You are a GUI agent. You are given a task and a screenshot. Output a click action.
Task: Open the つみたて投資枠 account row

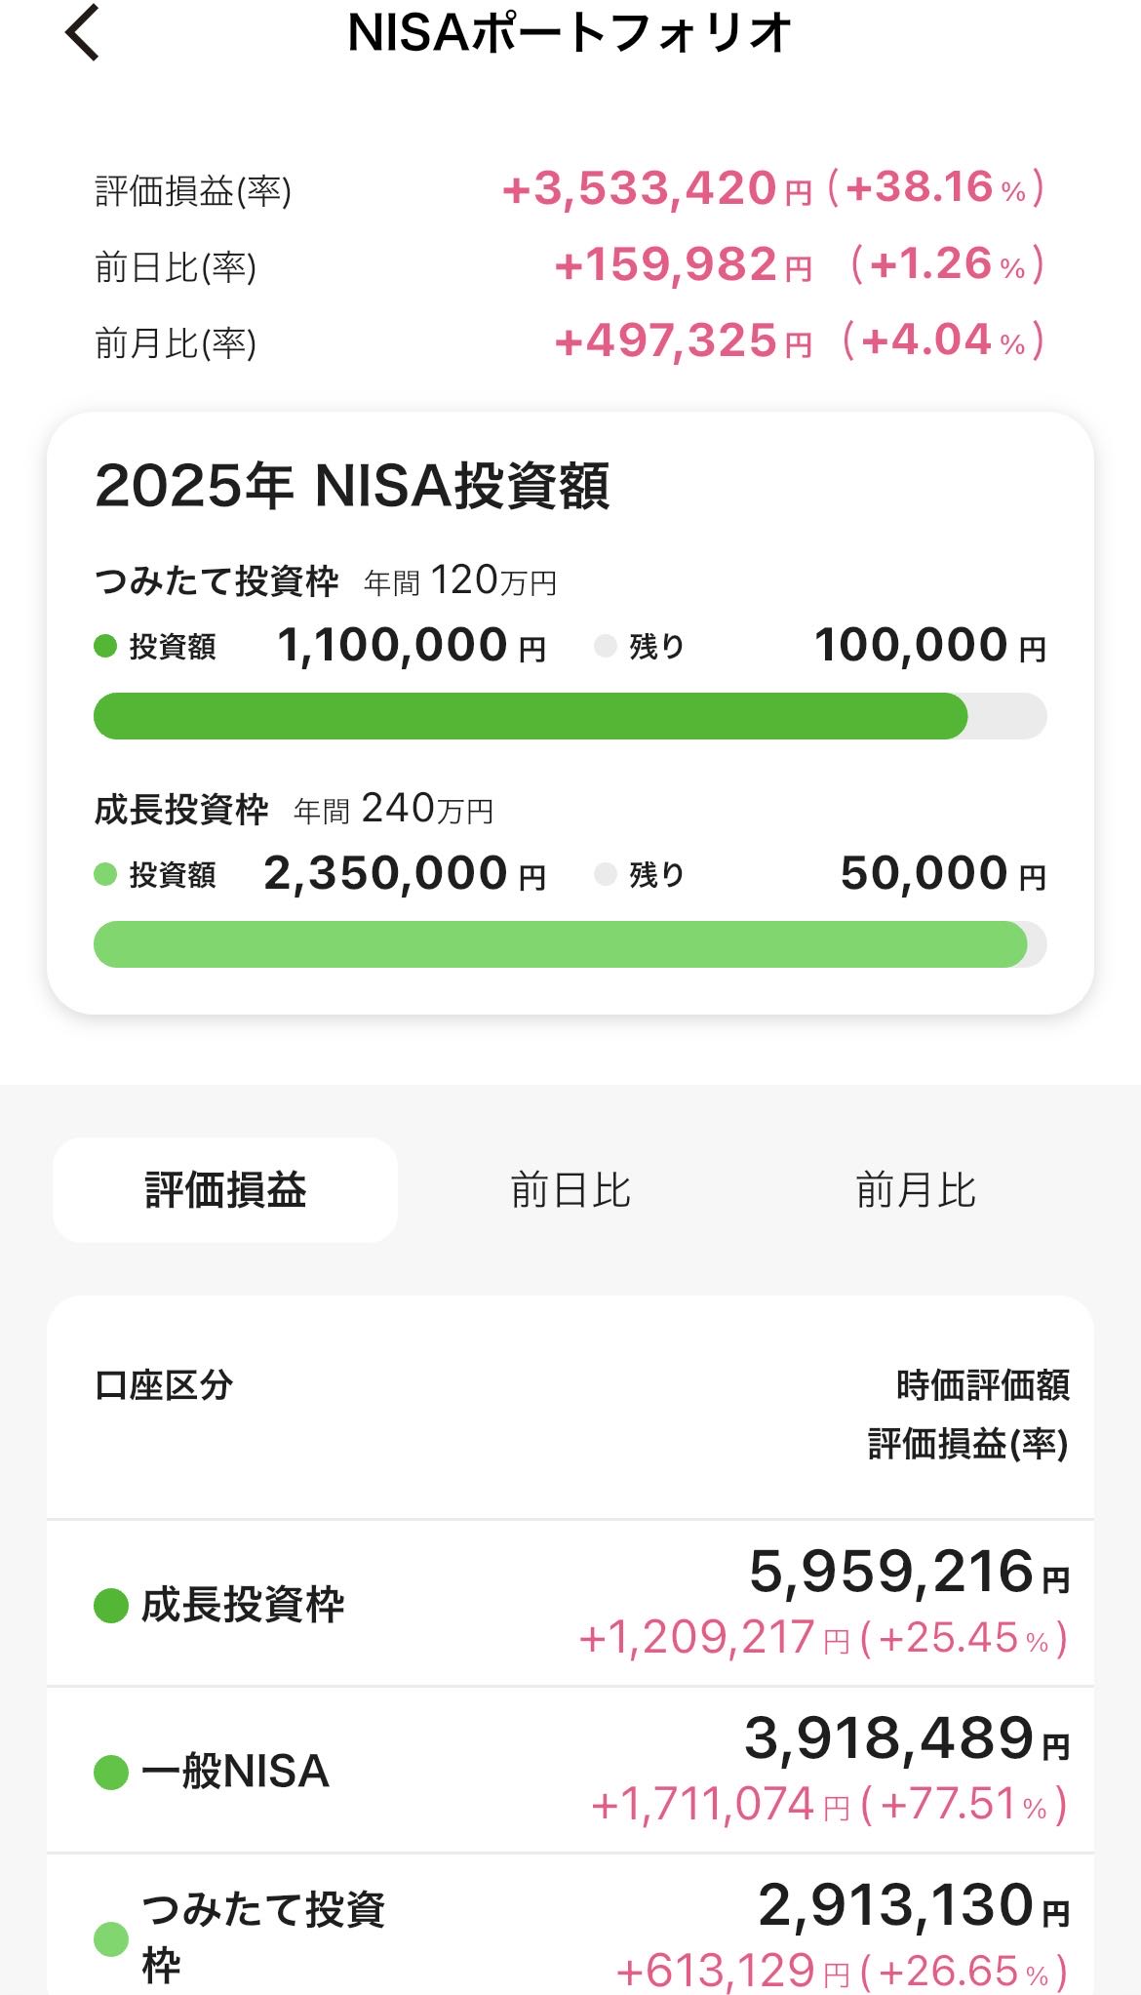[570, 1936]
